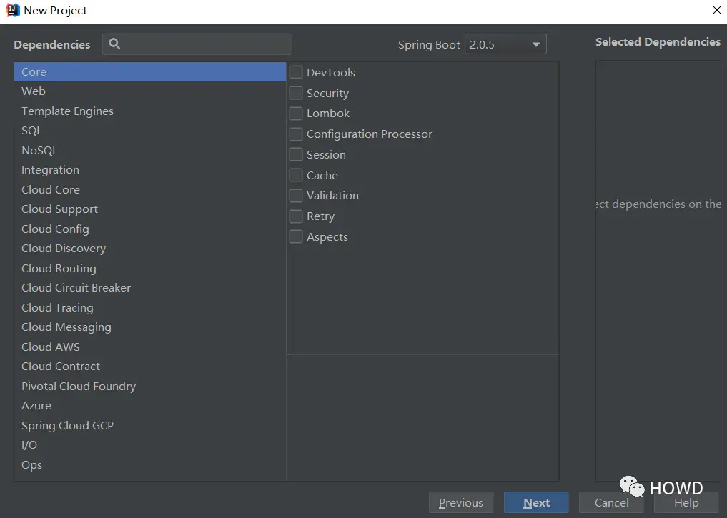This screenshot has width=727, height=518.
Task: Tick the Lombok checkbox
Action: click(296, 114)
